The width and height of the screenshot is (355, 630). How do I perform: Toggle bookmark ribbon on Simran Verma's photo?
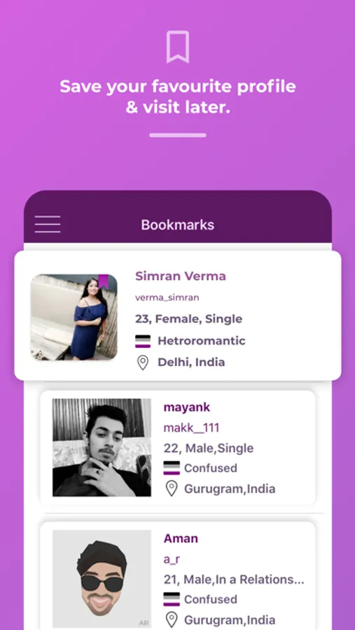pos(104,281)
